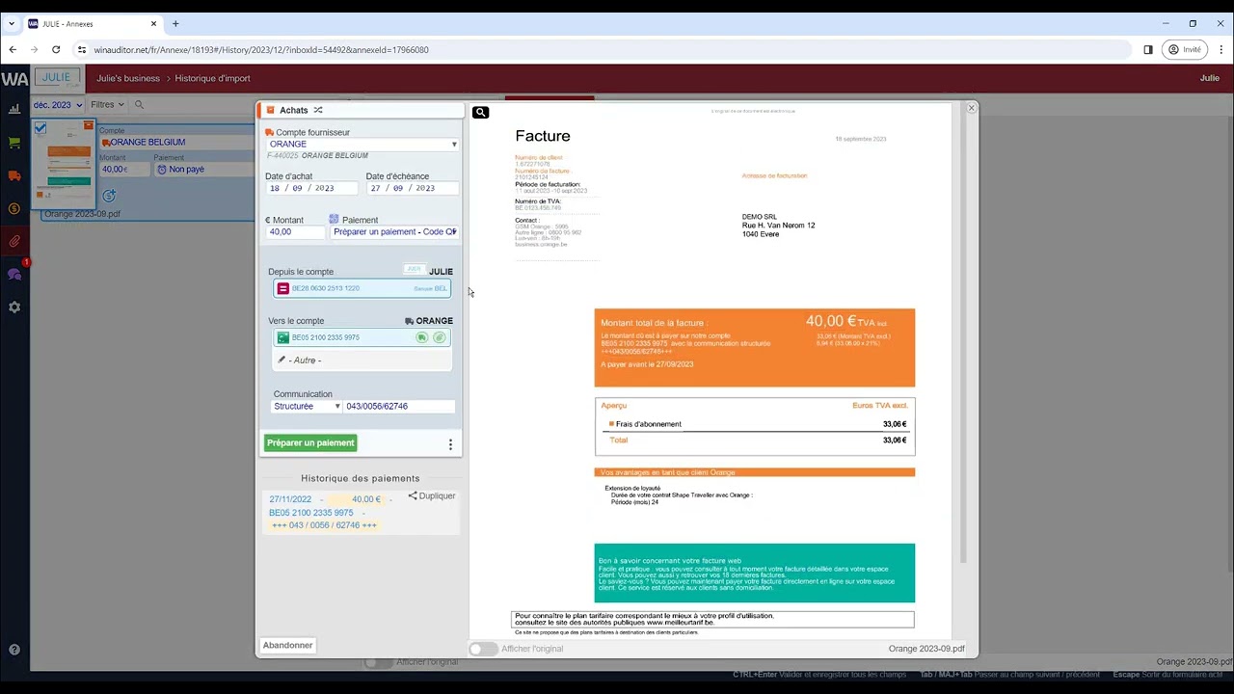1234x694 pixels.
Task: Click the WA logo at top left
Action: coord(14,78)
